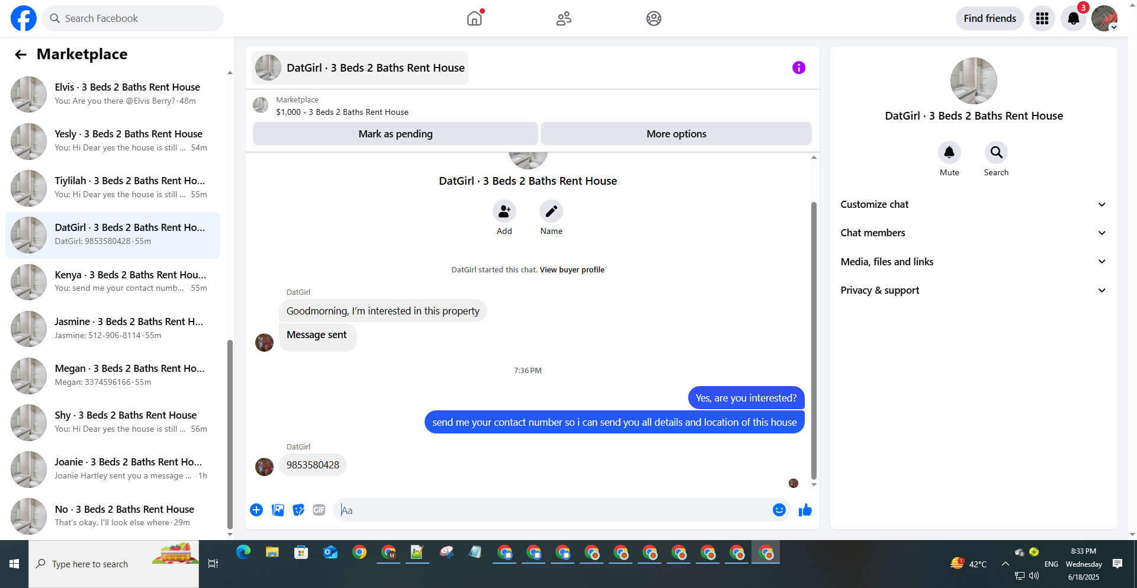Show hidden system tray icons
This screenshot has width=1137, height=588.
[x=1006, y=564]
